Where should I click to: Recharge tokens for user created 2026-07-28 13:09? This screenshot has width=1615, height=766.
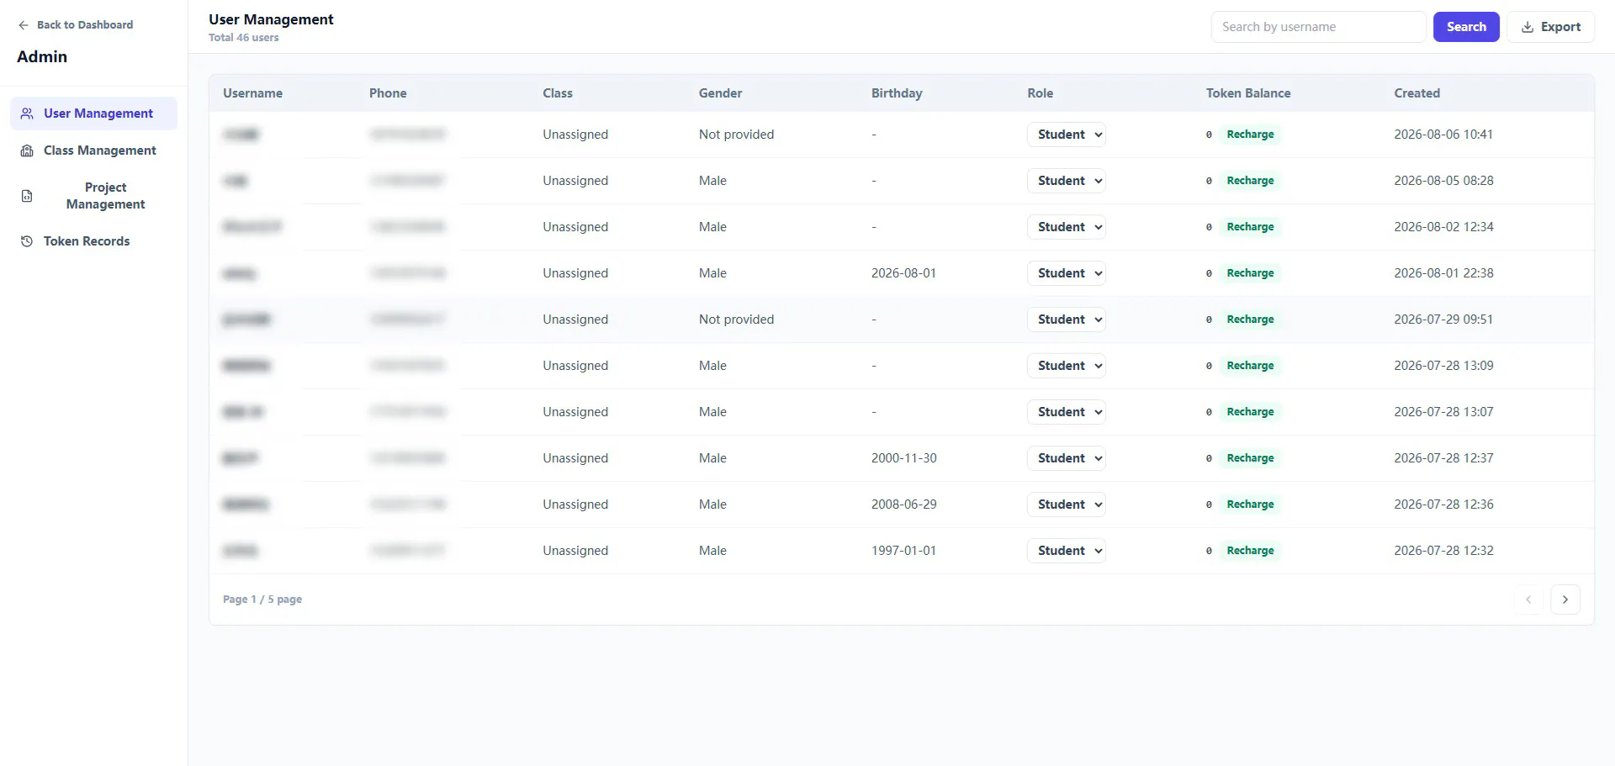[x=1250, y=366]
